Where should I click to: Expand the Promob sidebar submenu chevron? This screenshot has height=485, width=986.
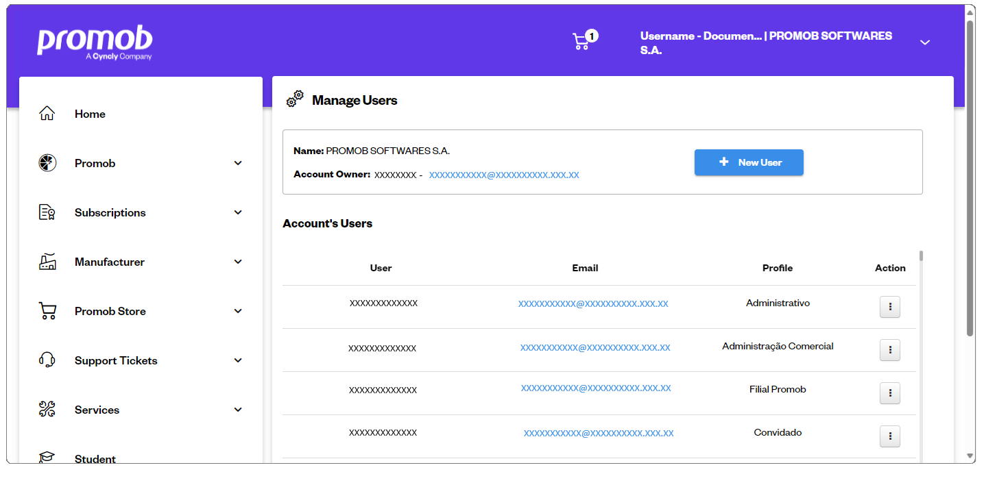tap(238, 163)
